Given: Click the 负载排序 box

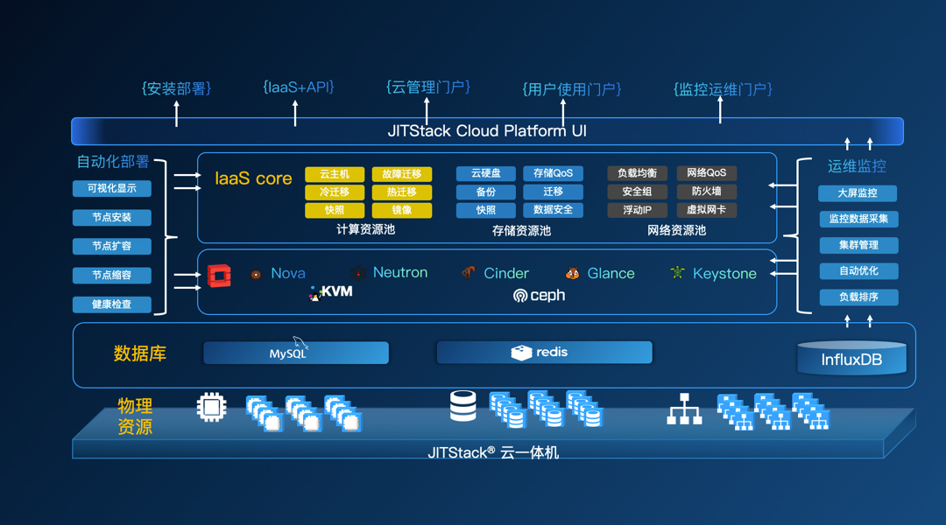Looking at the screenshot, I should coord(858,297).
